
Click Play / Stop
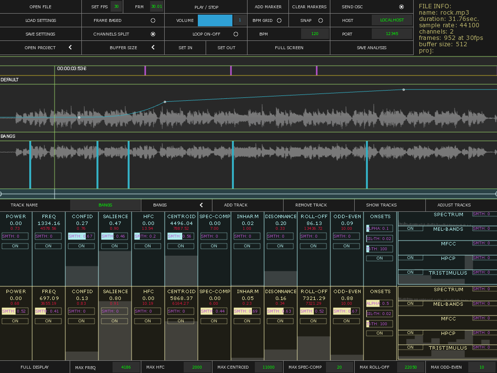click(206, 7)
